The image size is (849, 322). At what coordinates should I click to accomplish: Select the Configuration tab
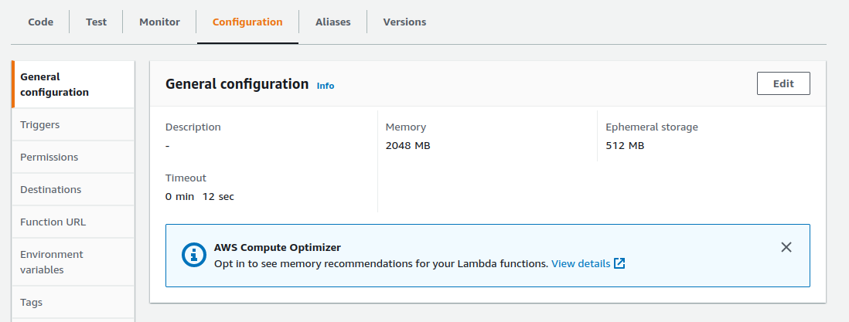pos(247,22)
